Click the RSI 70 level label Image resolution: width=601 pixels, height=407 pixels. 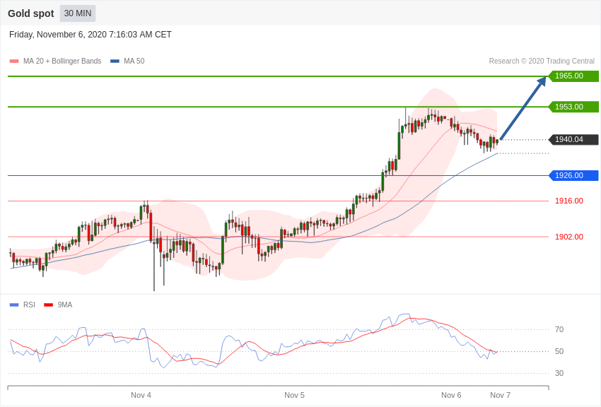click(x=559, y=329)
